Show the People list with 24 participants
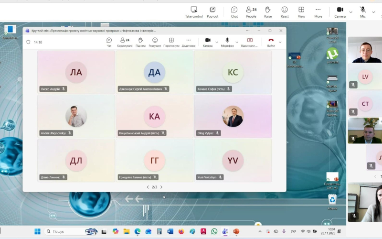382x239 pixels. tap(251, 12)
